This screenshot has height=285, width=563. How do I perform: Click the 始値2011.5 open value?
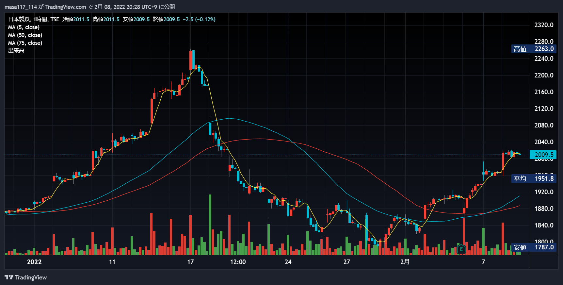76,19
